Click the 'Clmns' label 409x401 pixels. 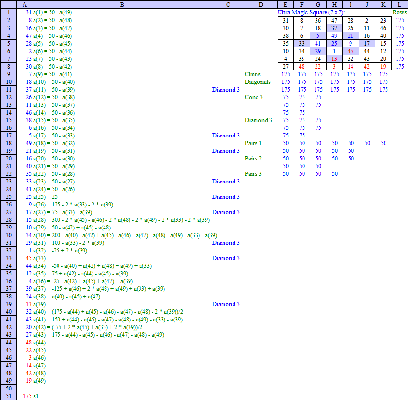(253, 74)
